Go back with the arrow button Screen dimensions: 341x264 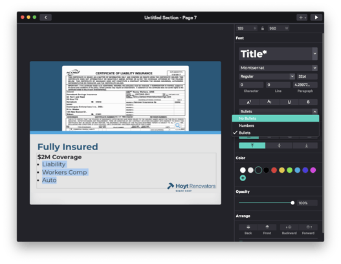(x=45, y=17)
